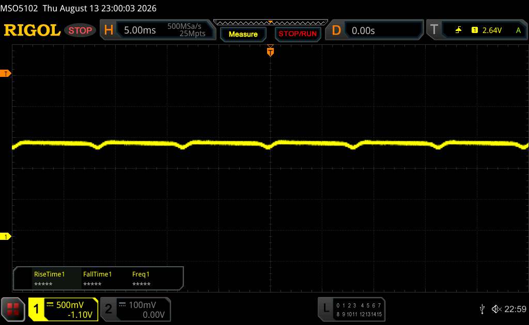Viewport: 529px width, 325px height.
Task: Click the yellow channel 1 ground marker
Action: [x=5, y=236]
